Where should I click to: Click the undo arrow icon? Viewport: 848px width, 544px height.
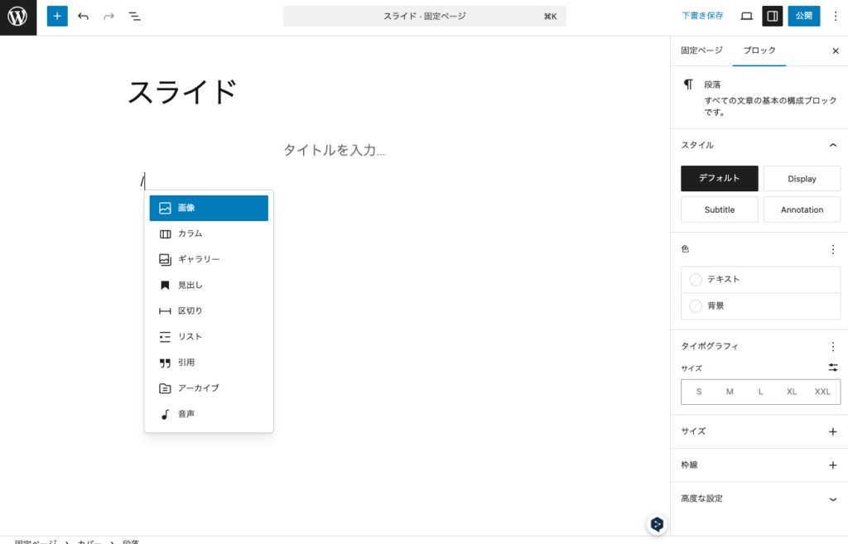[x=82, y=16]
